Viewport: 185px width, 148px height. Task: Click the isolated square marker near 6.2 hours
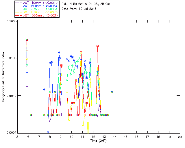31,115
